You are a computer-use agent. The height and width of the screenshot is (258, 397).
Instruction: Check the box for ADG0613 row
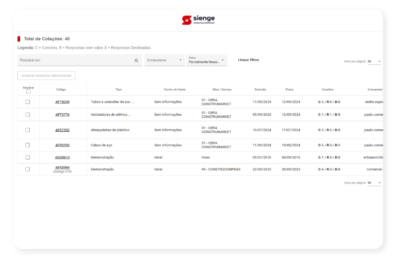point(28,157)
